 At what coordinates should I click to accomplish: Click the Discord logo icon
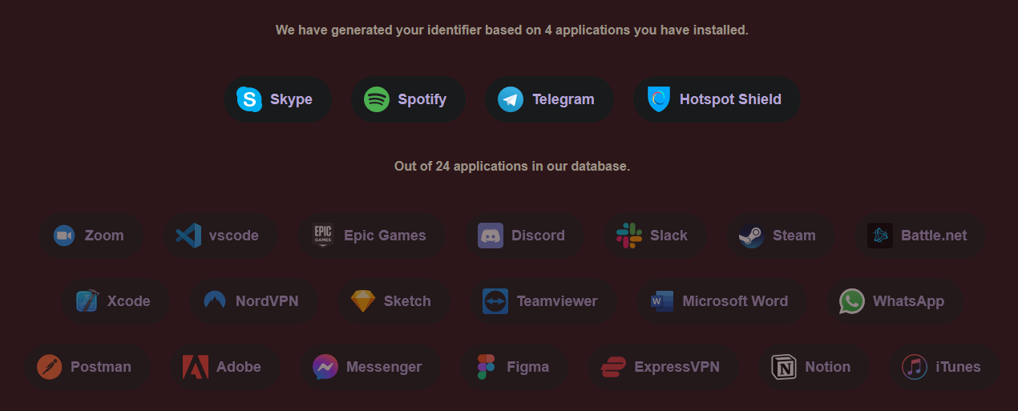pyautogui.click(x=491, y=236)
